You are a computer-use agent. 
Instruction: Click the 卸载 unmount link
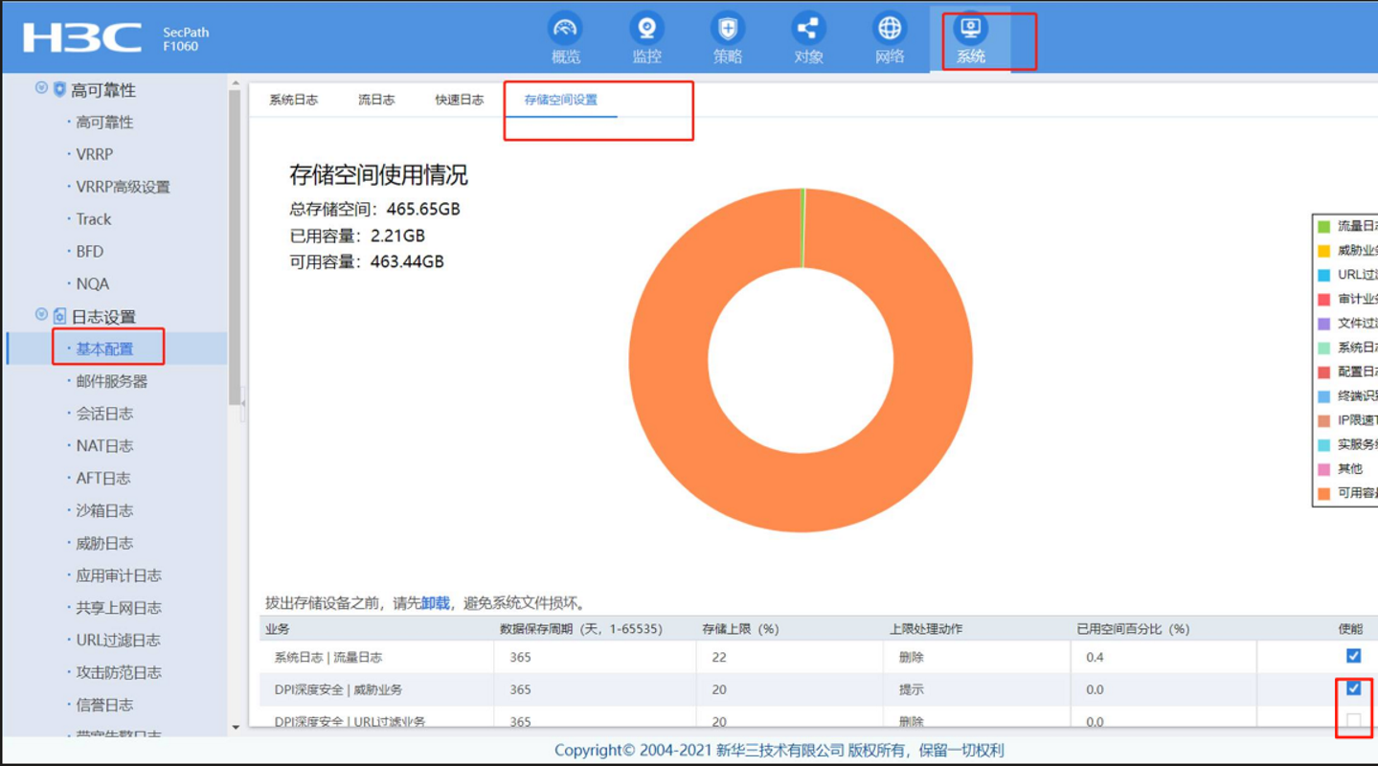[435, 603]
